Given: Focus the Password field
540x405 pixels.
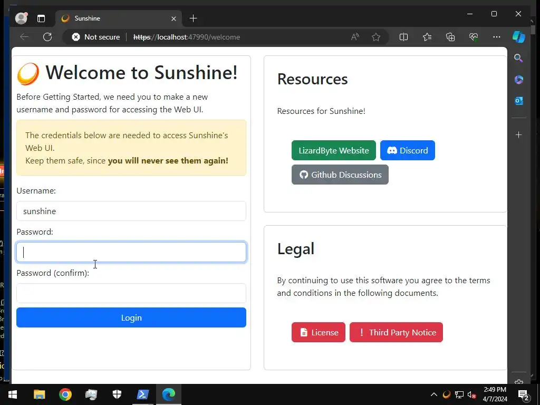Looking at the screenshot, I should point(131,252).
